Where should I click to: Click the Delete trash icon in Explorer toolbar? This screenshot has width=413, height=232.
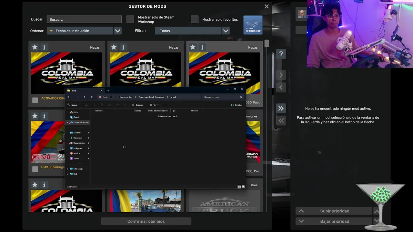coord(125,105)
